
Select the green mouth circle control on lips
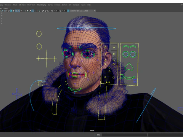[x=75, y=75]
